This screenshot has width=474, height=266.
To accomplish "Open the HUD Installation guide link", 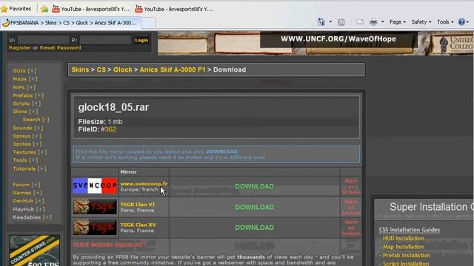I will tap(404, 238).
